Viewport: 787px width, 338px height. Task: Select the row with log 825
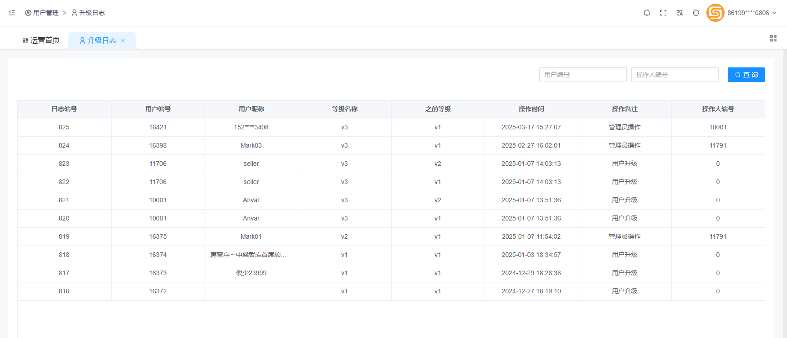pos(64,128)
